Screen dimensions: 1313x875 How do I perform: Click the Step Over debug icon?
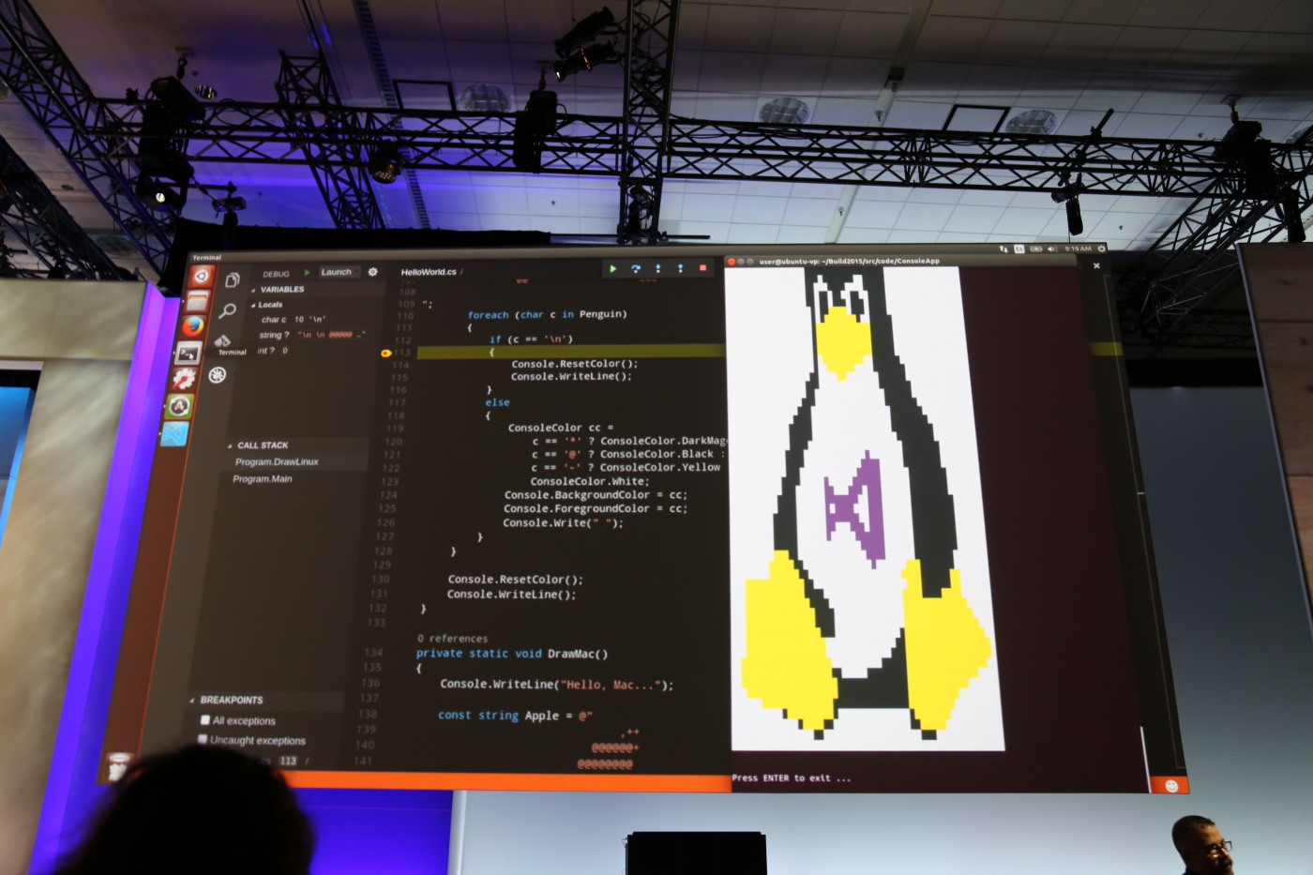tap(636, 269)
